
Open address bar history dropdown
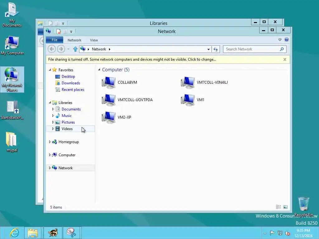(208, 49)
